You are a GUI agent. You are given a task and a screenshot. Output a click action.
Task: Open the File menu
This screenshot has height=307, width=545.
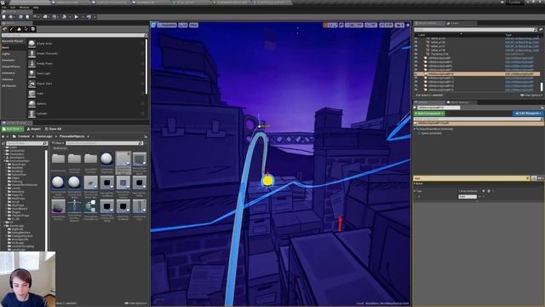pos(4,8)
